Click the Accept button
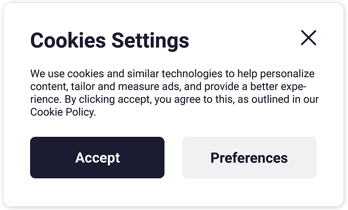Screen dimensions: 348x210 [x=97, y=158]
